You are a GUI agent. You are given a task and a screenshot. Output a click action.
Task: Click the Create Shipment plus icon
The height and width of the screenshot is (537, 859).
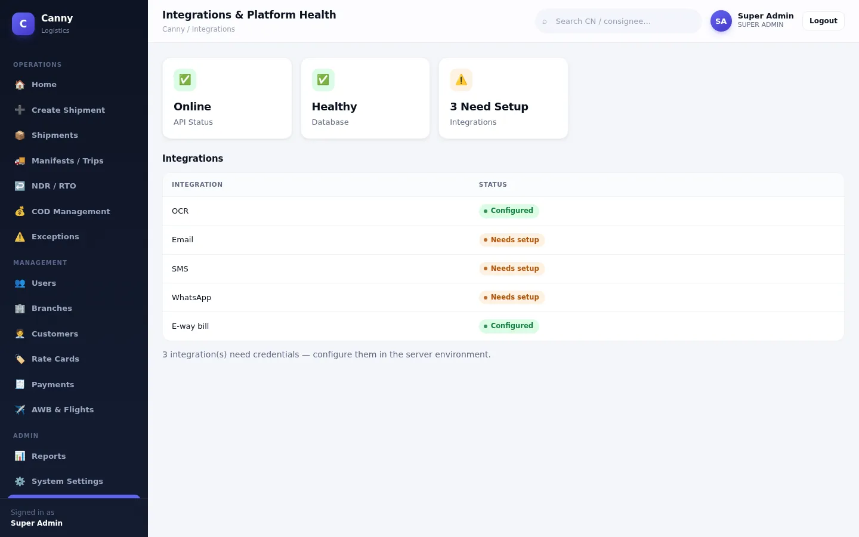(x=20, y=110)
